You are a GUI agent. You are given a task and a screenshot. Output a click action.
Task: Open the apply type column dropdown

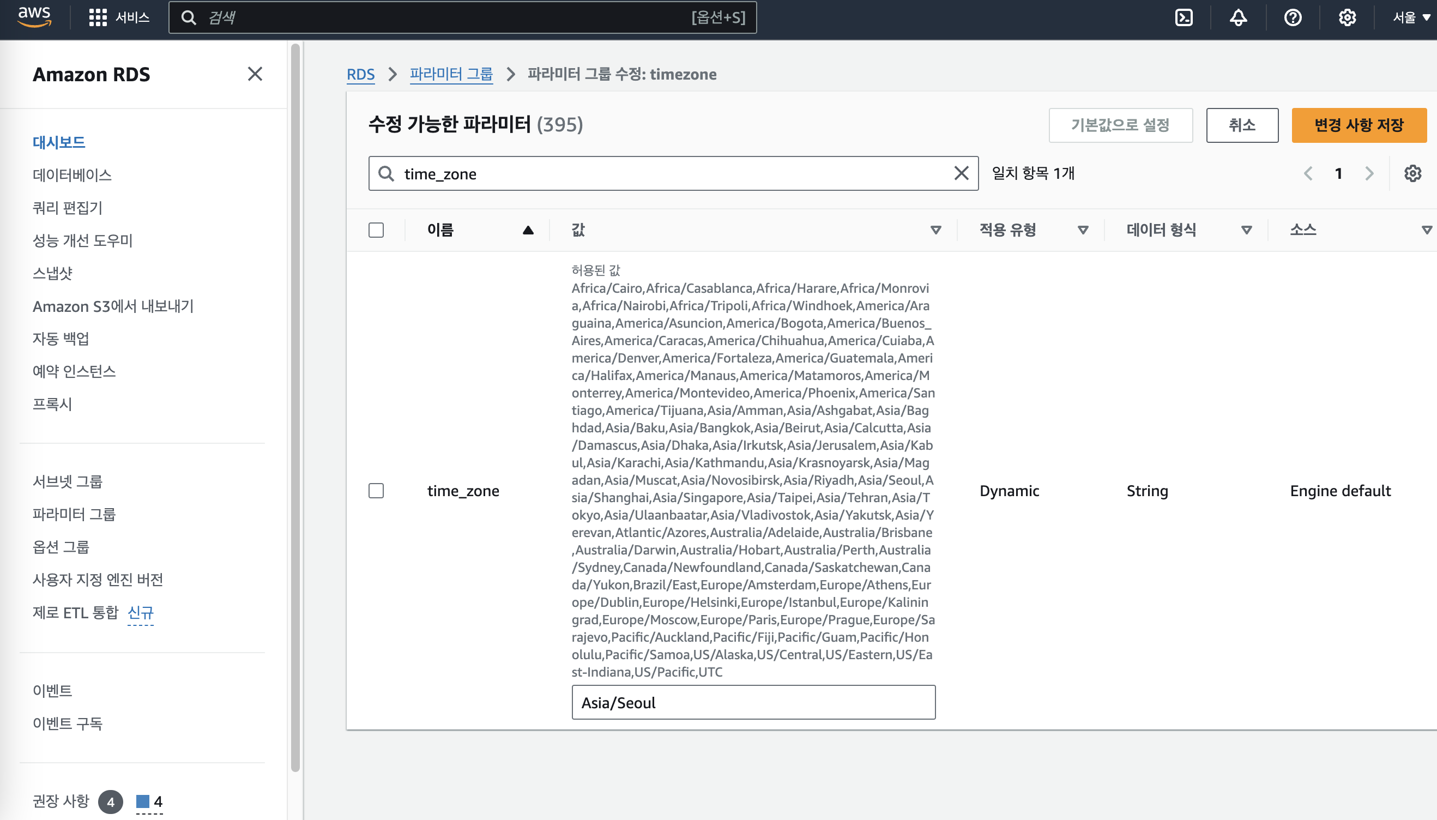[1082, 230]
